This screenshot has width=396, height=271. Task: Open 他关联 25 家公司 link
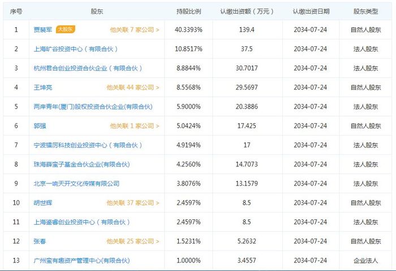pos(133,241)
